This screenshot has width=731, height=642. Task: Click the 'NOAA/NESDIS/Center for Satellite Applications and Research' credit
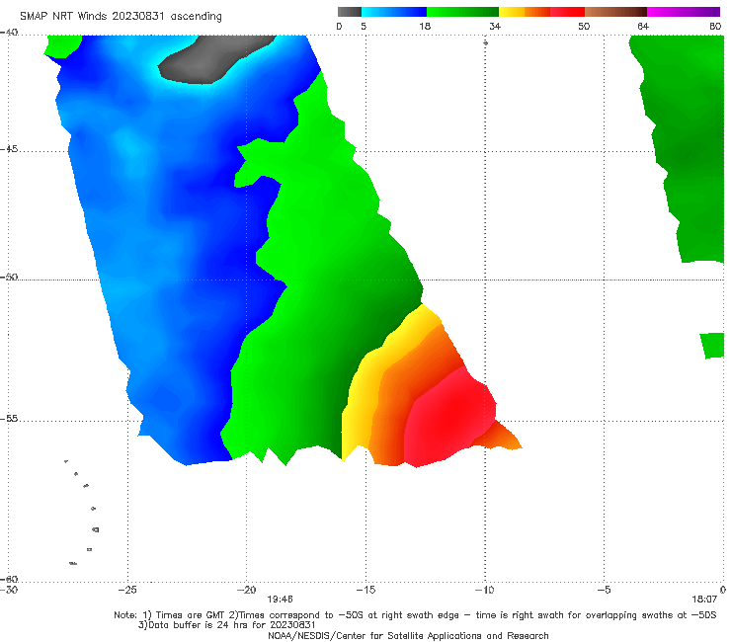click(x=408, y=636)
